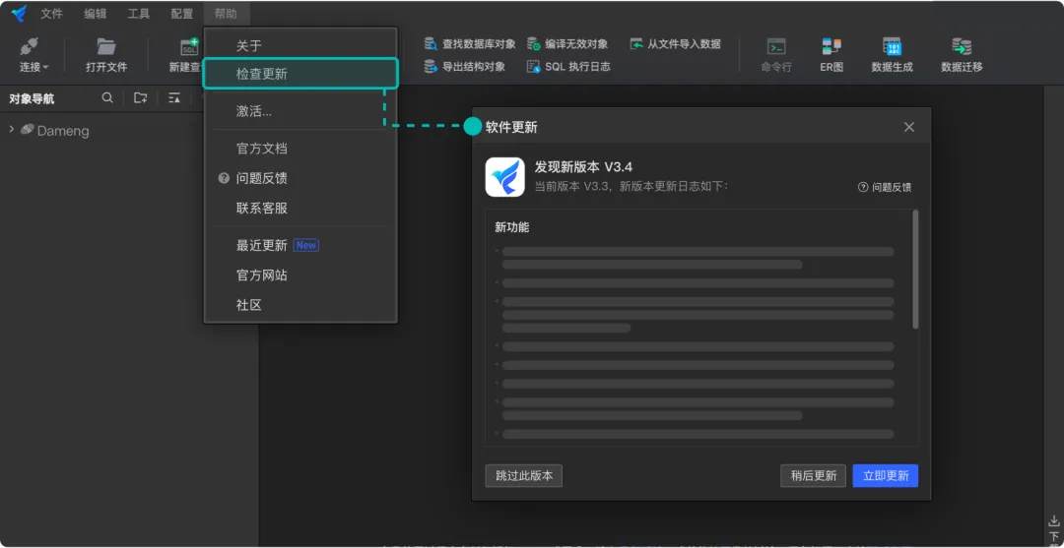Click the changelog scrollbar in update dialog
The image size is (1064, 548).
[915, 270]
